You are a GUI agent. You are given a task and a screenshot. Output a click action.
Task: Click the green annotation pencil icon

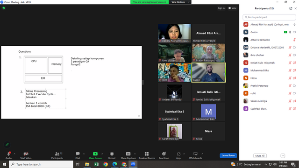[7, 145]
